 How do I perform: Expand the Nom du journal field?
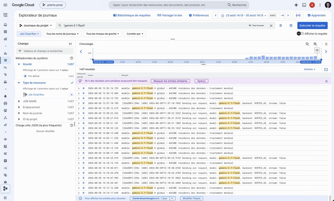click(19, 113)
